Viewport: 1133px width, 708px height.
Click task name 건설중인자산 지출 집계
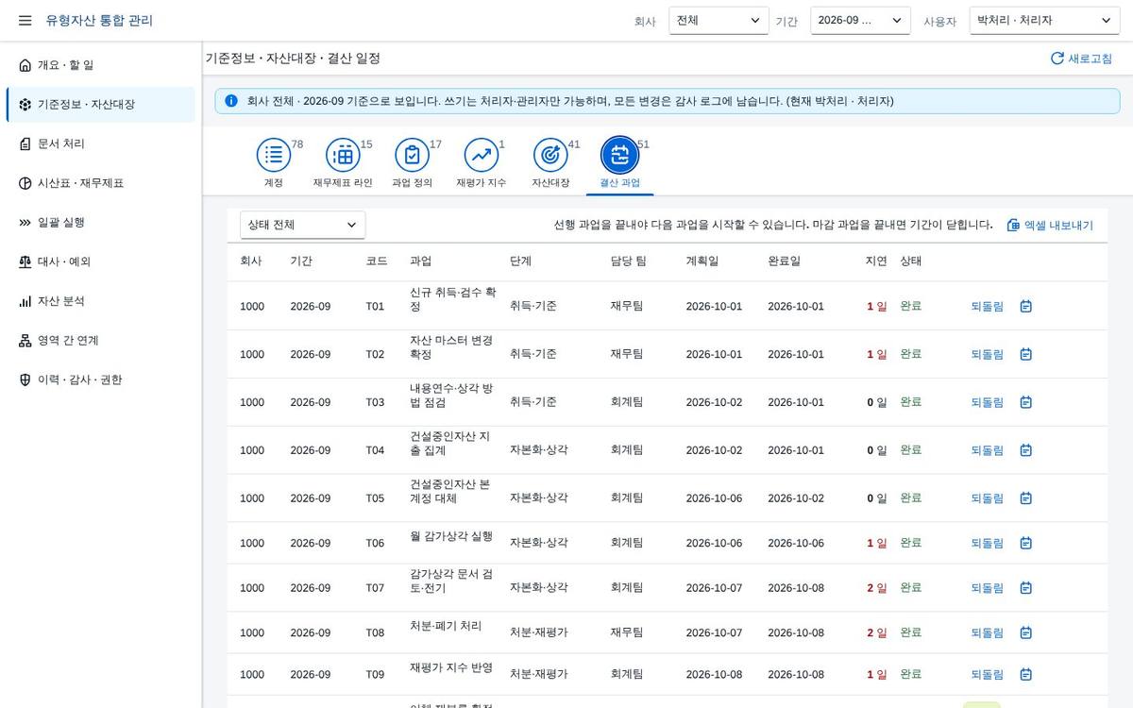click(450, 444)
